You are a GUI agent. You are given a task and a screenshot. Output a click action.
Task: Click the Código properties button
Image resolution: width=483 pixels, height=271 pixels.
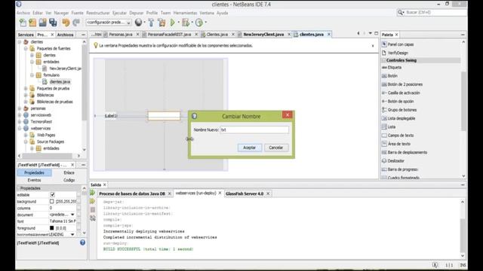pyautogui.click(x=69, y=180)
